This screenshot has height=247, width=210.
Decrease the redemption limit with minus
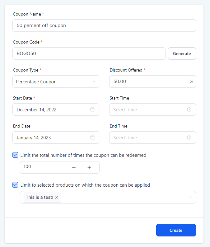pyautogui.click(x=74, y=167)
